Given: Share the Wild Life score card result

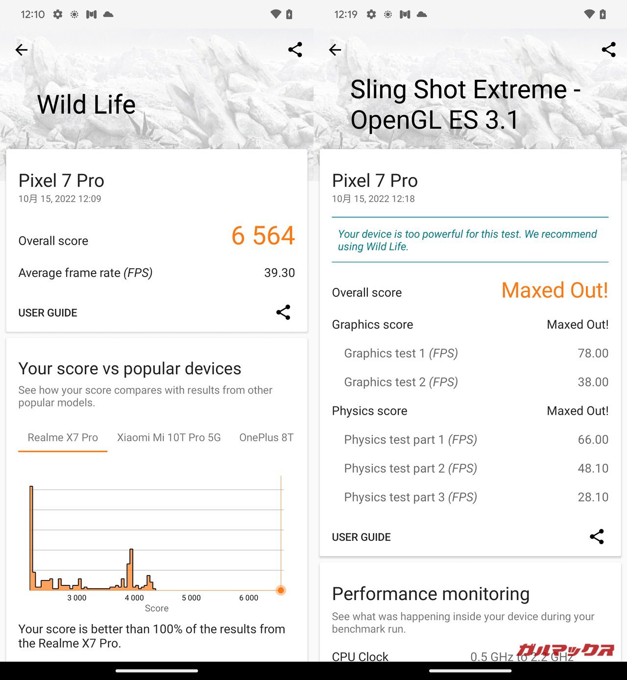Looking at the screenshot, I should pyautogui.click(x=283, y=312).
